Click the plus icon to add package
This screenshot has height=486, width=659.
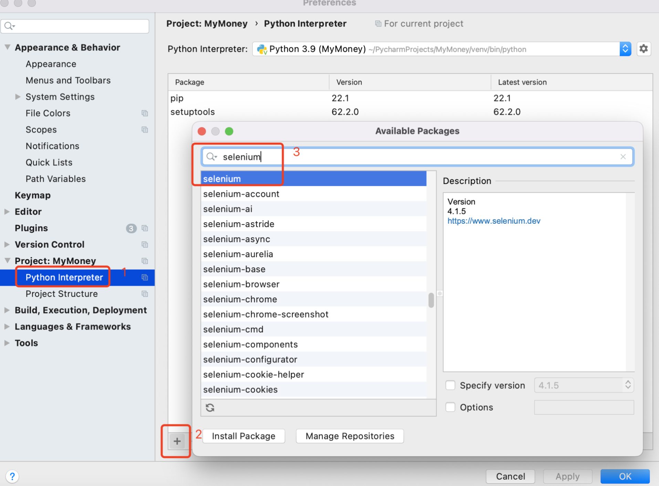177,441
